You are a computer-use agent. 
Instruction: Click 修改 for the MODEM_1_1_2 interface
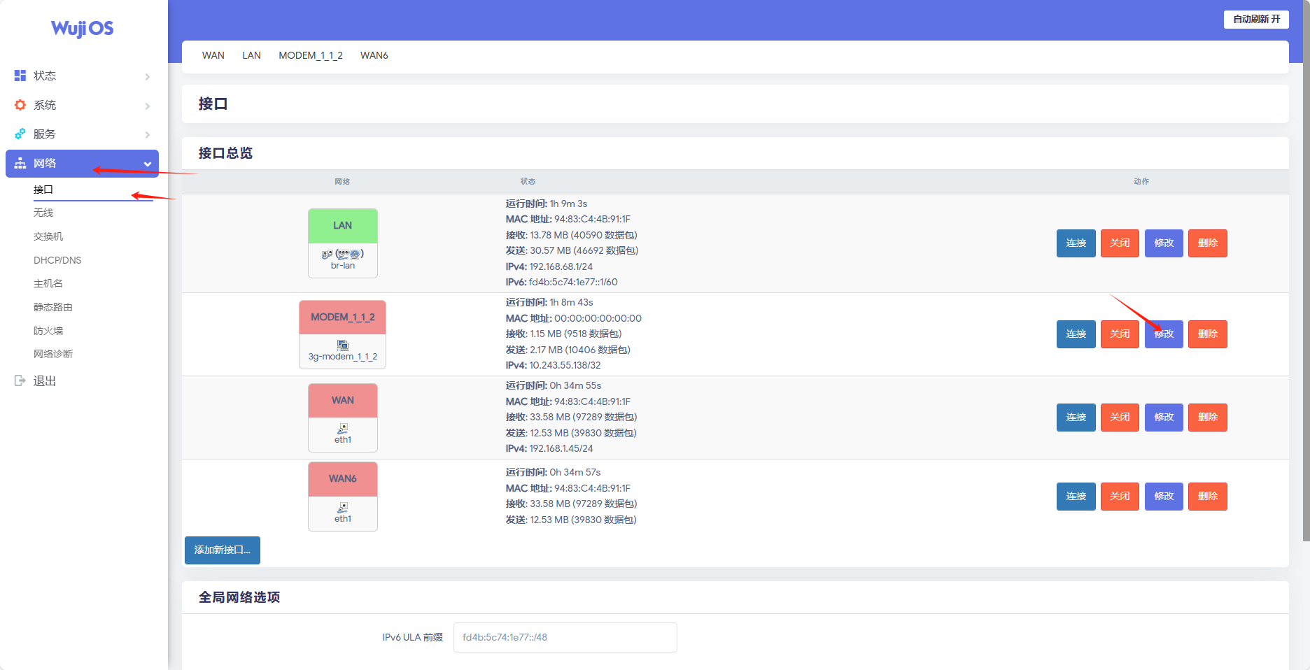[x=1163, y=334]
